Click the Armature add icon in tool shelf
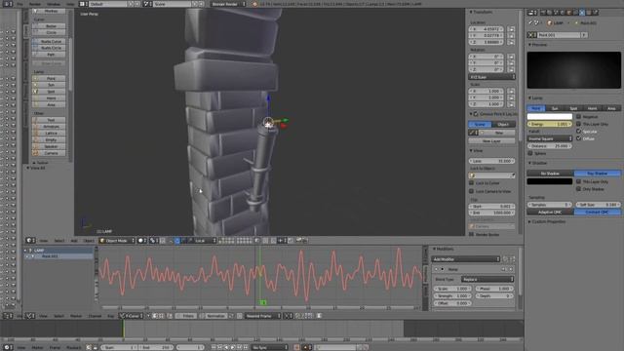The height and width of the screenshot is (351, 624). [36, 127]
